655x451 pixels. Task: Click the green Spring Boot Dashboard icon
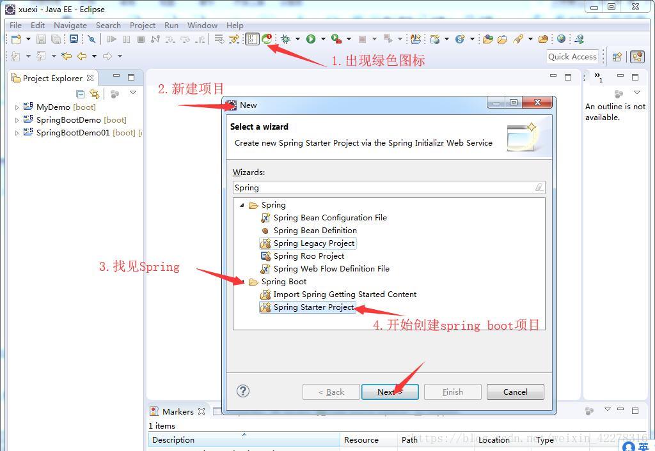pyautogui.click(x=267, y=39)
